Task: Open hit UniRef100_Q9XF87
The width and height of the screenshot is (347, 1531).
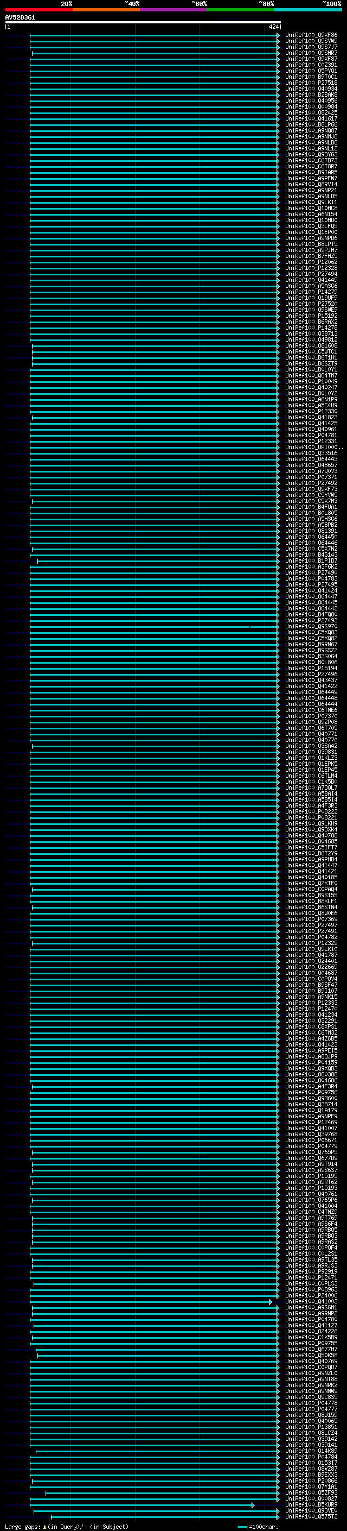Action: pyautogui.click(x=311, y=59)
